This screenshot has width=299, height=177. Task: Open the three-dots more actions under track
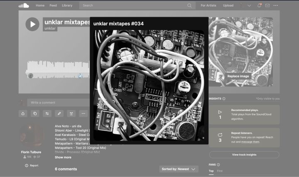click(83, 113)
